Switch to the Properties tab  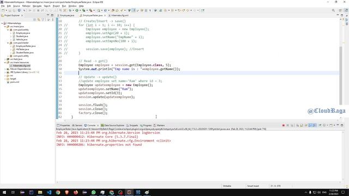click(63, 125)
